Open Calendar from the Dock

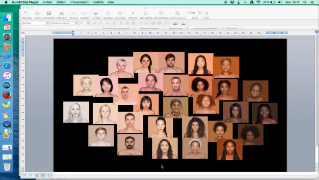tap(7, 28)
